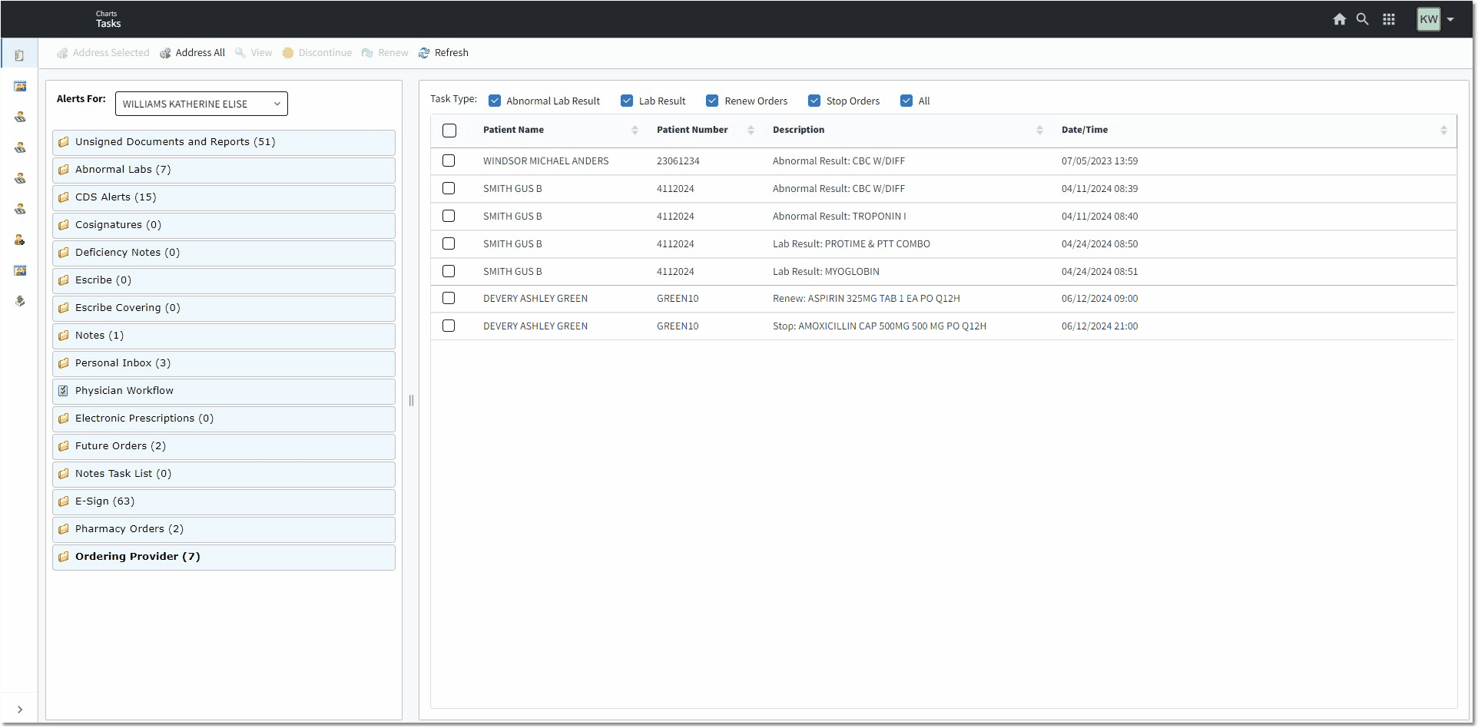The image size is (1478, 728).
Task: Click patient number GREEN10 for Renew row
Action: pyautogui.click(x=678, y=298)
